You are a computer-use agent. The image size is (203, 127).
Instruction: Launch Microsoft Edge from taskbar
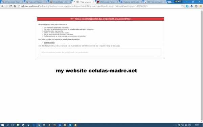pyautogui.click(x=33, y=125)
